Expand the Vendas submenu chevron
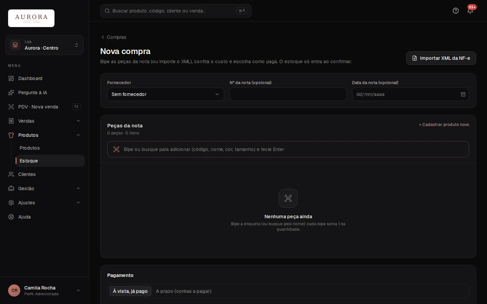Viewport: 487px width, 304px height. (78, 121)
